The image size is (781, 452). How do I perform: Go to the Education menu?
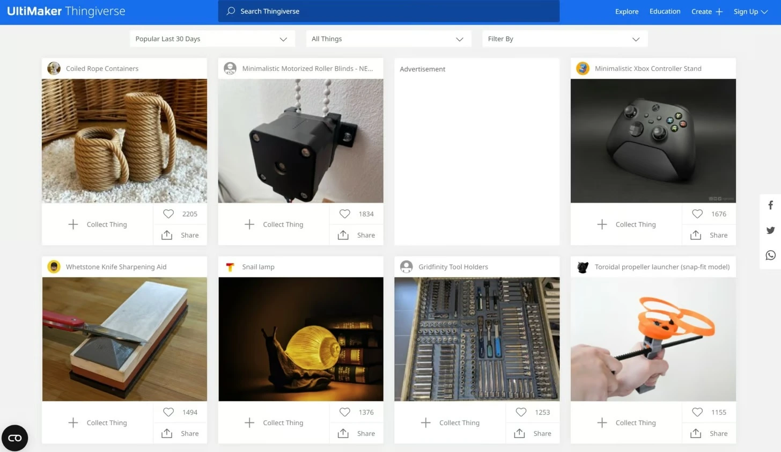click(665, 11)
